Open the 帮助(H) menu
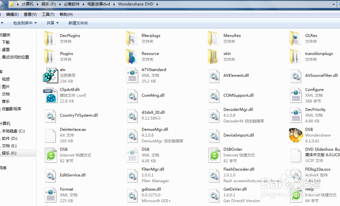340x206 pixels. 66,15
